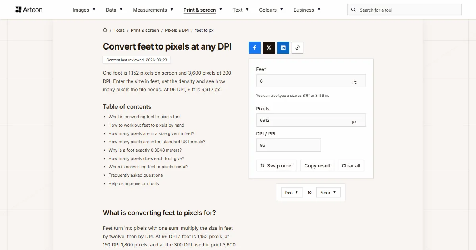
Task: Swap order of conversion
Action: (276, 165)
